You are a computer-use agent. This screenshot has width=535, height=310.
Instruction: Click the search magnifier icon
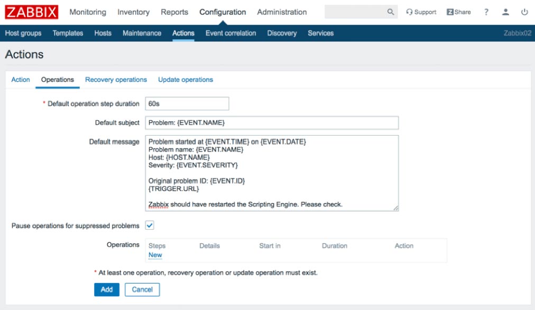point(390,12)
